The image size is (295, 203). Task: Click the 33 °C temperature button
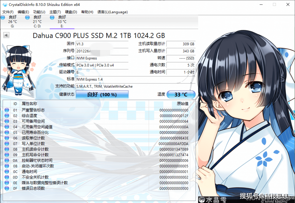pyautogui.click(x=181, y=94)
